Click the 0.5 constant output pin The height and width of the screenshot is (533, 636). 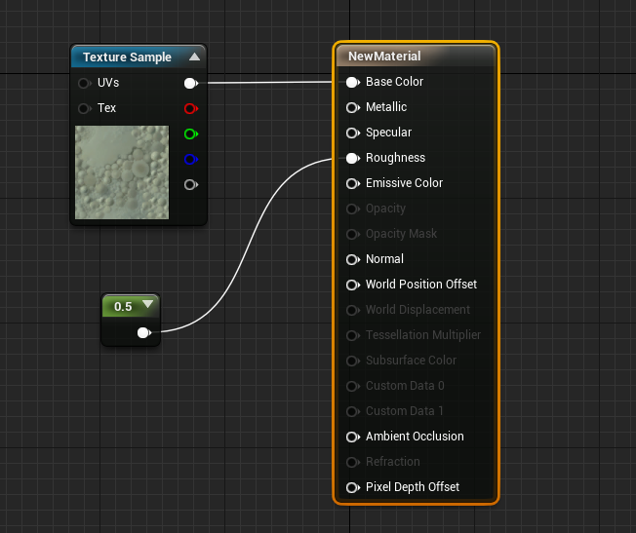click(143, 333)
